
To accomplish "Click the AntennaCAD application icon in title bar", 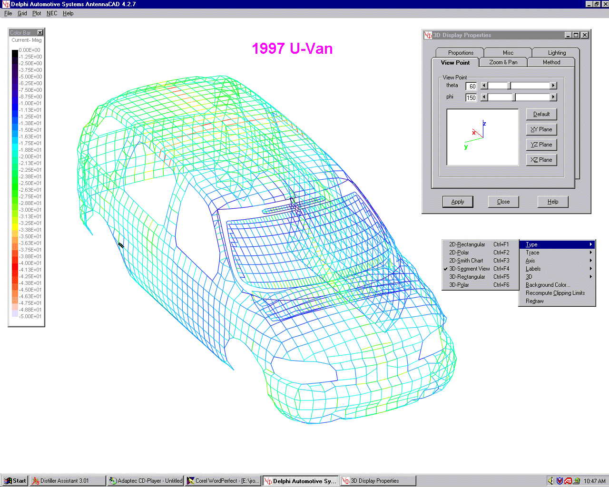I will (x=6, y=4).
